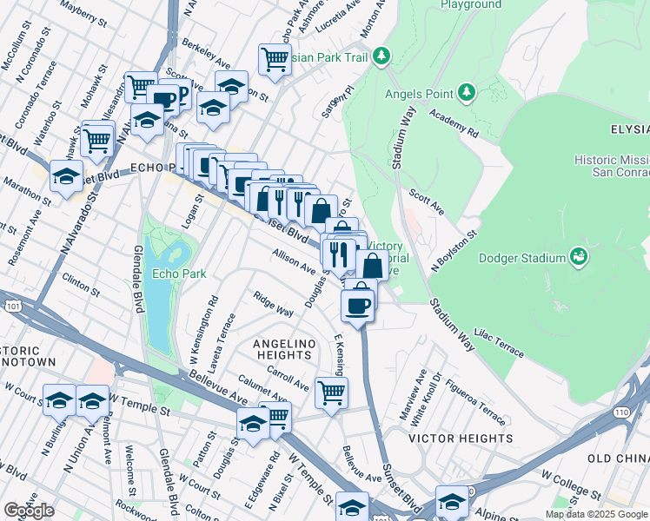Viewport: 650px width, 521px height.
Task: Click the grocery cart marker near Elysian Park Trail
Action: point(275,61)
